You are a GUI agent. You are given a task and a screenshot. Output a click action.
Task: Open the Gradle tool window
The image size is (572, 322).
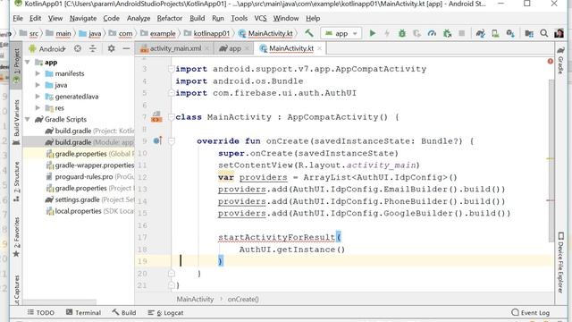(x=560, y=60)
